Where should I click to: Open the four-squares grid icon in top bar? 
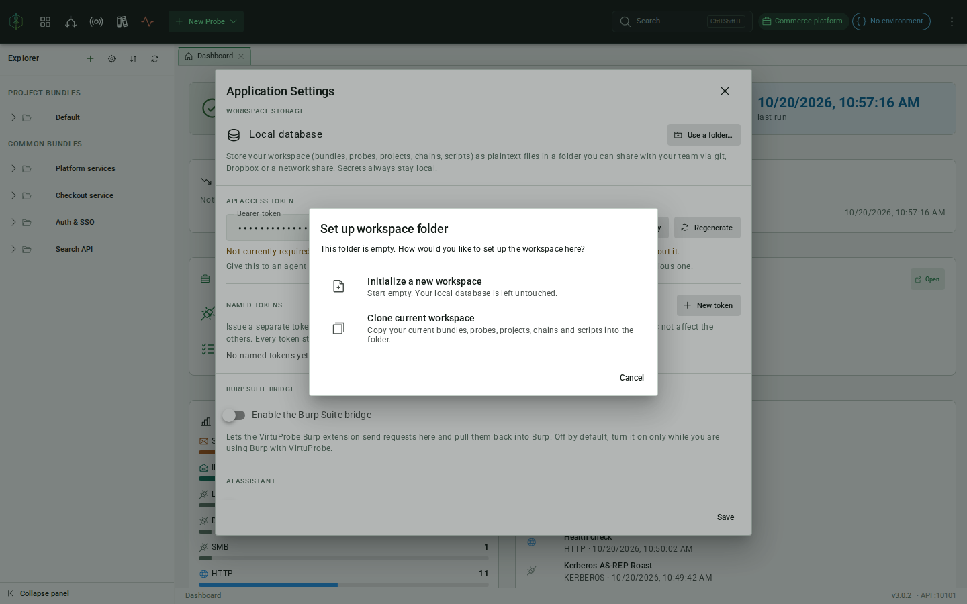(45, 21)
